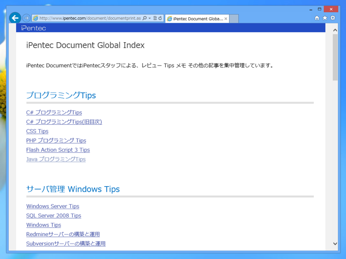346x259 pixels.
Task: Open browser Tools gear icon
Action: [x=333, y=18]
